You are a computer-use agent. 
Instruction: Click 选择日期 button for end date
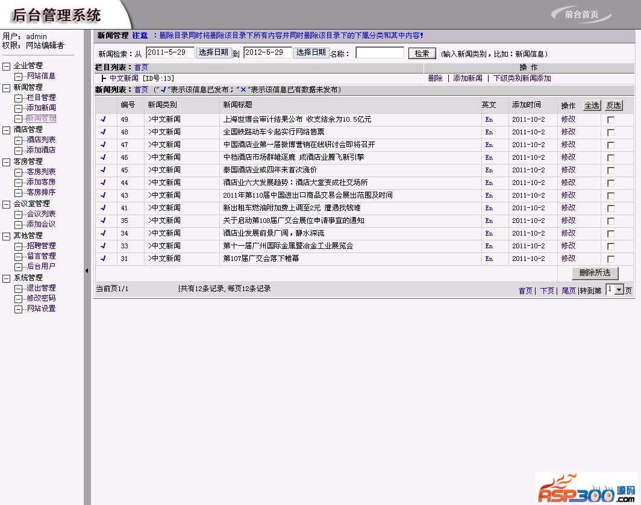(311, 52)
